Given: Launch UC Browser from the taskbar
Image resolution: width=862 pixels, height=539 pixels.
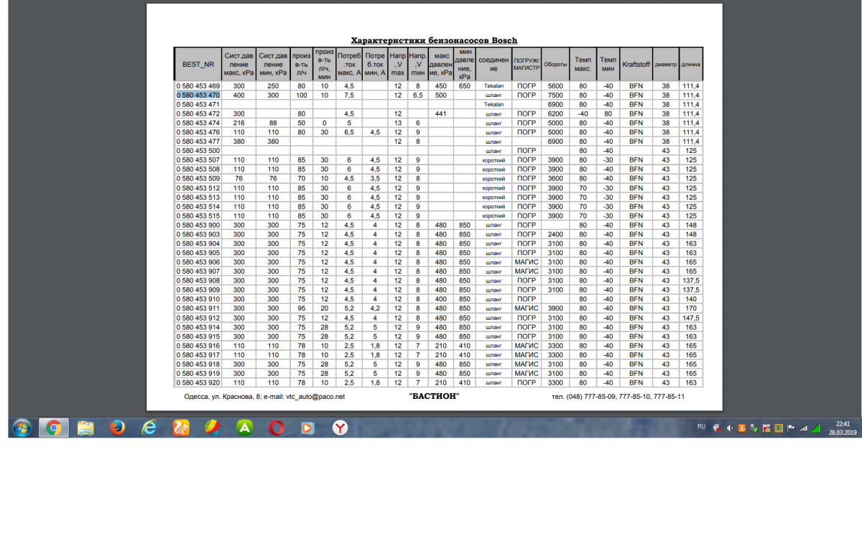Looking at the screenshot, I should [180, 428].
